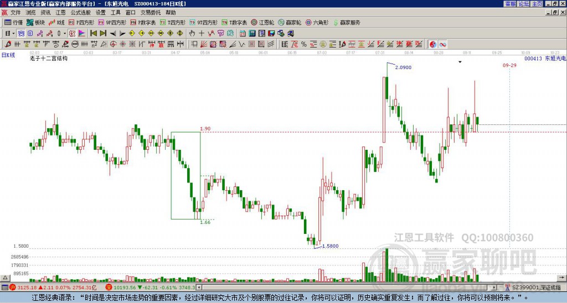Viewport: 567px width, 303px height.
Task: Select the Gann fan lines tool
Action: click(204, 44)
